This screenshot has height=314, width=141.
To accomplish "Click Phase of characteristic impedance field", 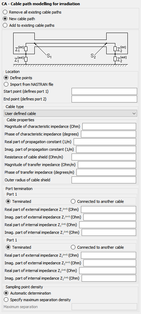I will click(x=109, y=134).
